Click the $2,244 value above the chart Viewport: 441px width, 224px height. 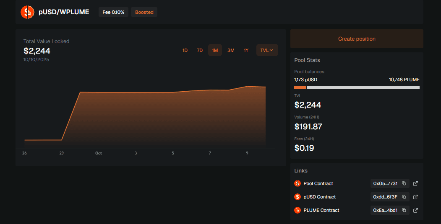point(37,51)
